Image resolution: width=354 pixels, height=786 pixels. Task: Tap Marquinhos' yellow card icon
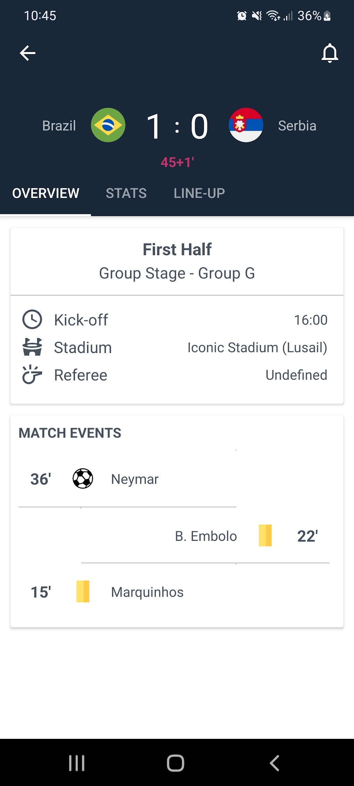pos(83,591)
